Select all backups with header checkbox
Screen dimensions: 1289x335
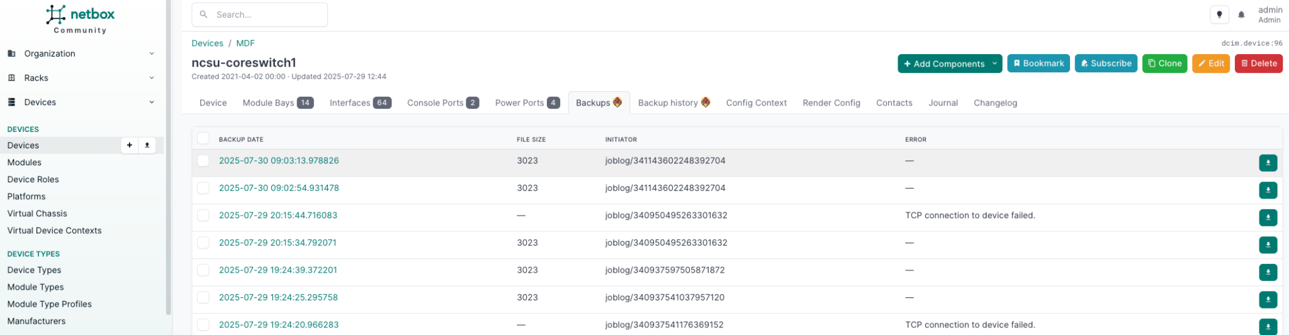click(x=203, y=138)
